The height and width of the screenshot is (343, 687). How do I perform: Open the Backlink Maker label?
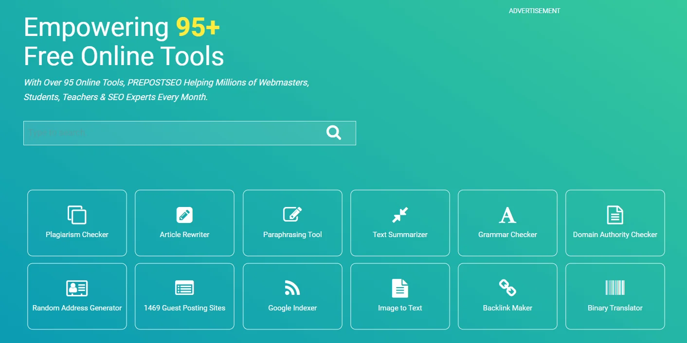(x=507, y=308)
